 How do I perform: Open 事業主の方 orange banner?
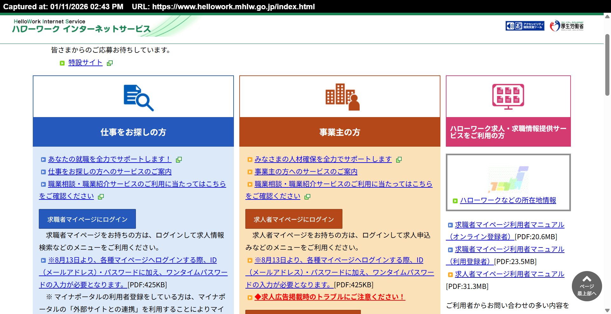pyautogui.click(x=340, y=132)
